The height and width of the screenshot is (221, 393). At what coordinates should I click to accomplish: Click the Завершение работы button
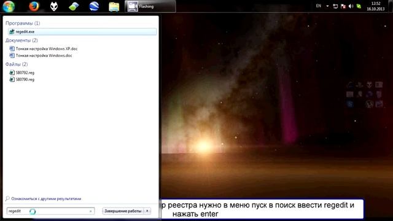click(123, 211)
